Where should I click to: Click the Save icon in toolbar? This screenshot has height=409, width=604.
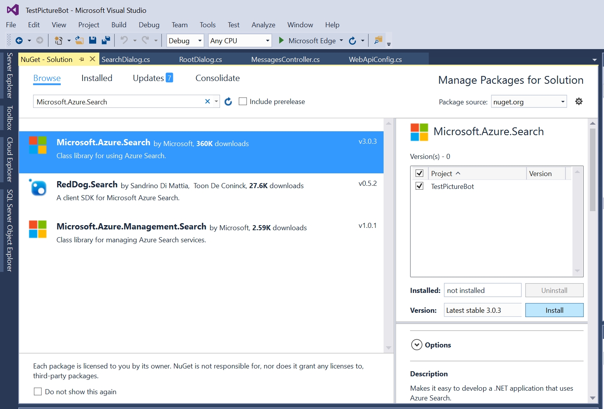[93, 41]
